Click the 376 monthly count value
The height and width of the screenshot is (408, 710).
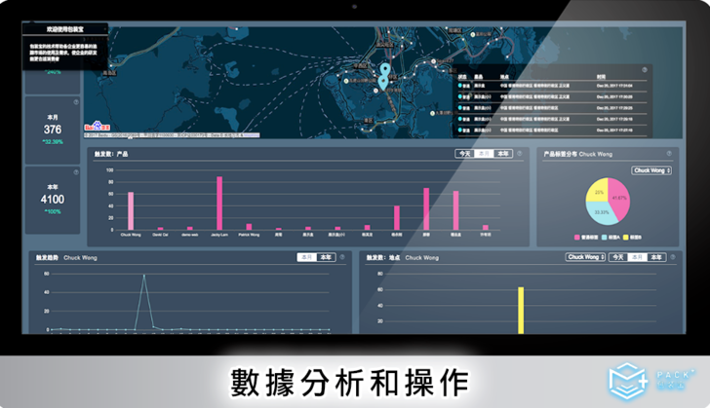pos(53,130)
